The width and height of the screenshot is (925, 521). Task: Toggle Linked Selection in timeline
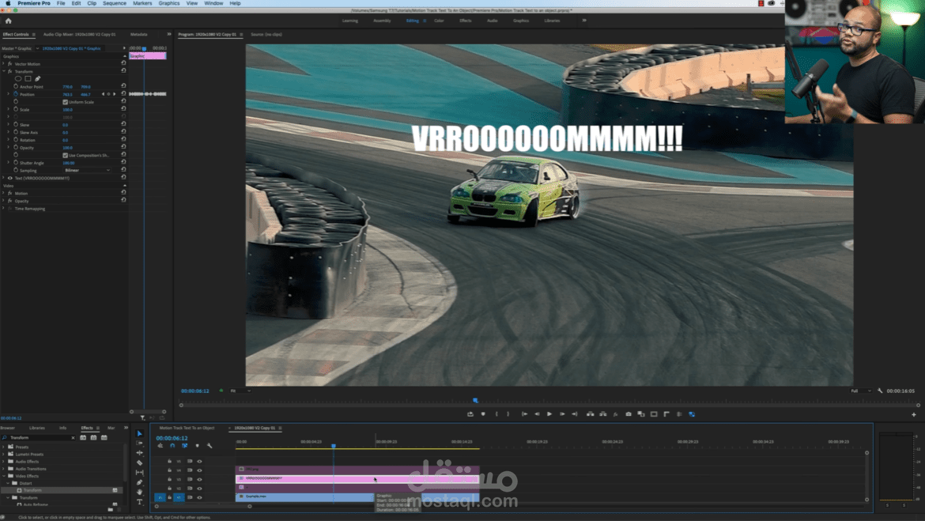(x=185, y=446)
